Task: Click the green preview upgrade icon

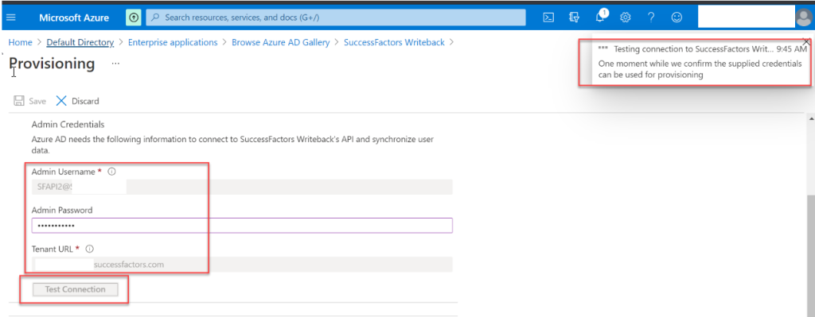Action: click(134, 17)
